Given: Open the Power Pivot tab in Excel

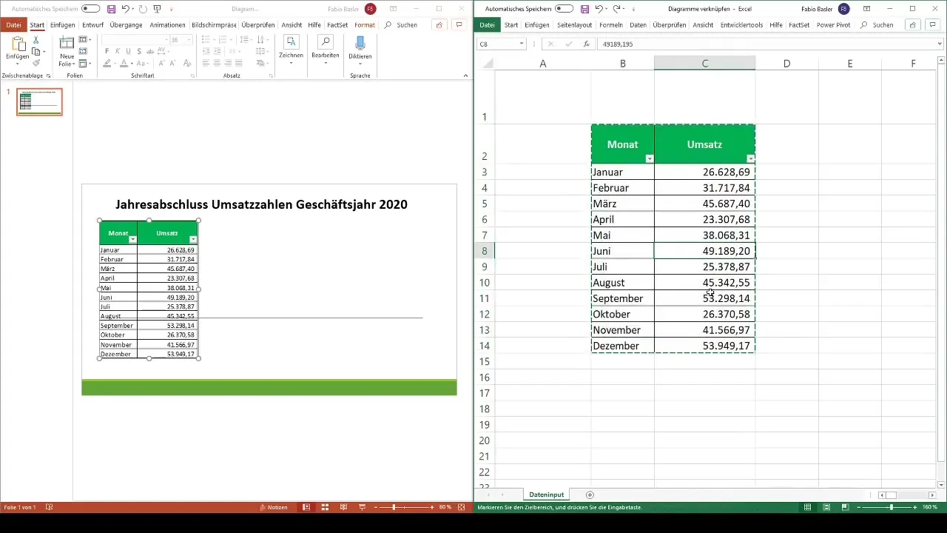Looking at the screenshot, I should (834, 25).
